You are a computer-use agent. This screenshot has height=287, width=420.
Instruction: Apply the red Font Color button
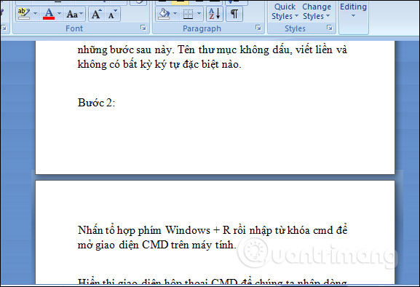tap(49, 14)
